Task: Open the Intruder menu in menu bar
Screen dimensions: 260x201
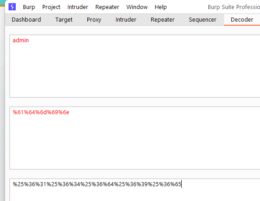Action: pyautogui.click(x=78, y=7)
